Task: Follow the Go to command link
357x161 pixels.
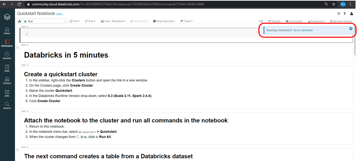Action: point(303,30)
